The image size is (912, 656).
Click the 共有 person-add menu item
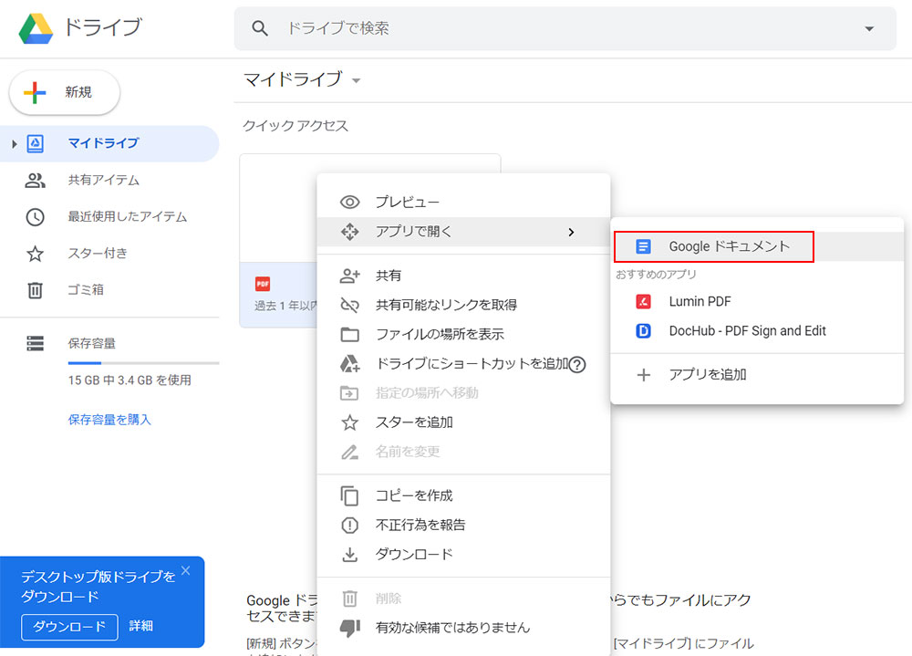(388, 276)
